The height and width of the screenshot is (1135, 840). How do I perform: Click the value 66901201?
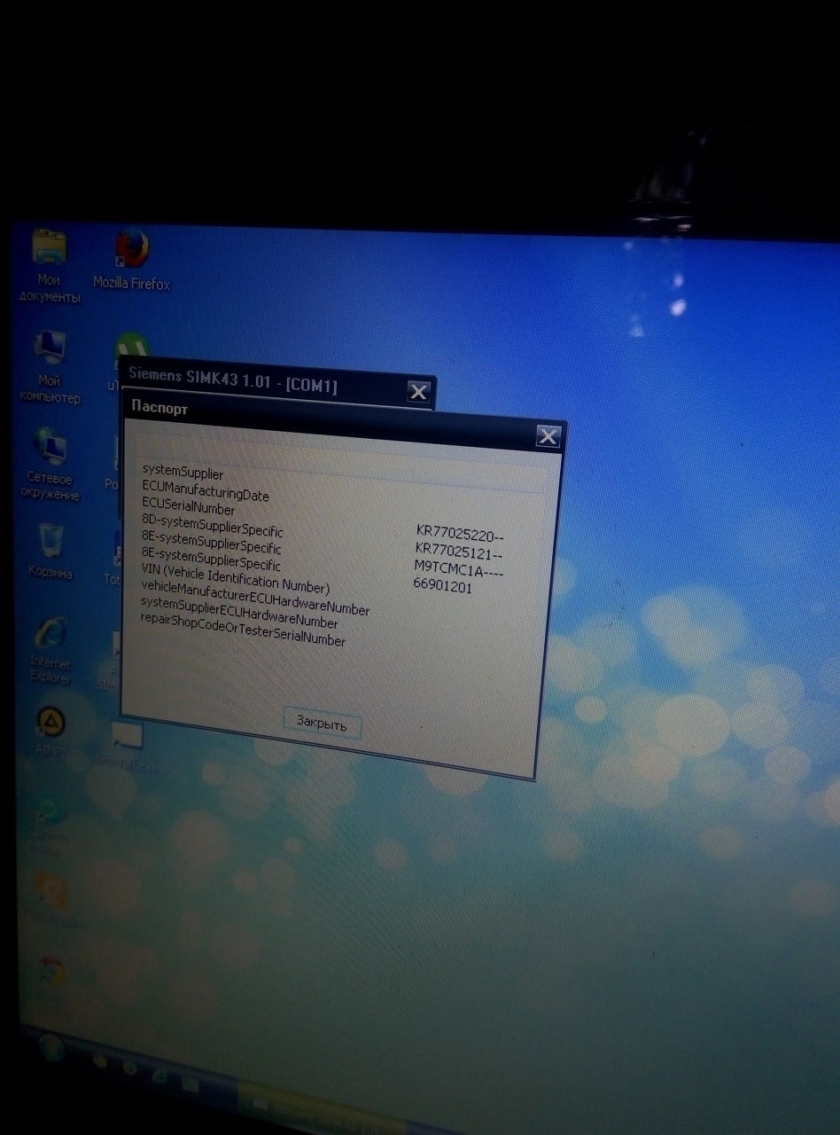(x=442, y=586)
